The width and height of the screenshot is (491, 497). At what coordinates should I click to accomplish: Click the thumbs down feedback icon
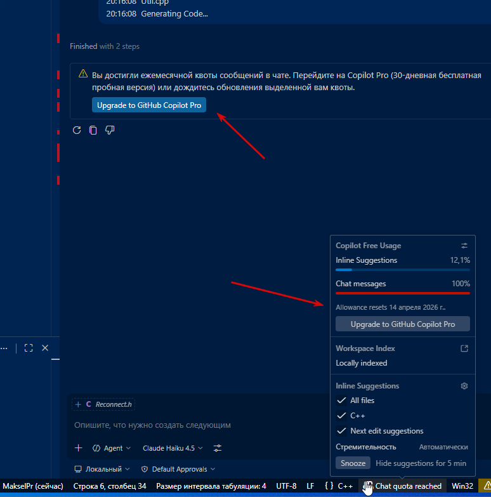click(x=110, y=130)
